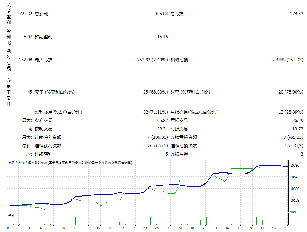The height and width of the screenshot is (232, 307).
Task: Click the 盈利交易 value 32 (71.11%)
Action: pos(155,112)
